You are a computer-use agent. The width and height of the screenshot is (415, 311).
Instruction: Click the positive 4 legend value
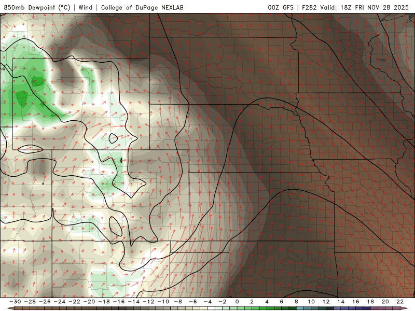[x=267, y=302]
